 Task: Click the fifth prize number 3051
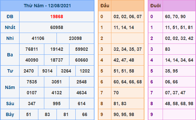pos(57,82)
